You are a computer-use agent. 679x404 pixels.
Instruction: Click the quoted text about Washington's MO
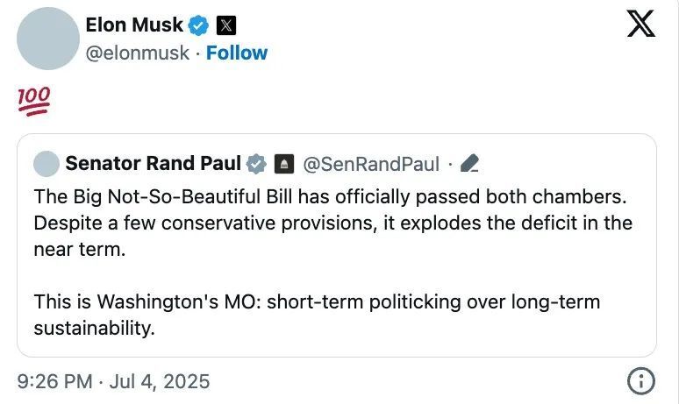tap(317, 315)
